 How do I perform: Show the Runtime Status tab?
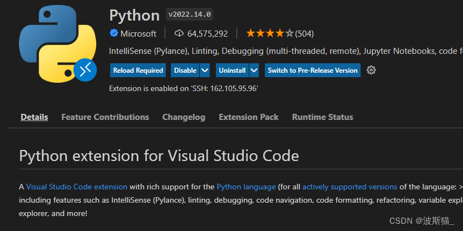pos(322,117)
